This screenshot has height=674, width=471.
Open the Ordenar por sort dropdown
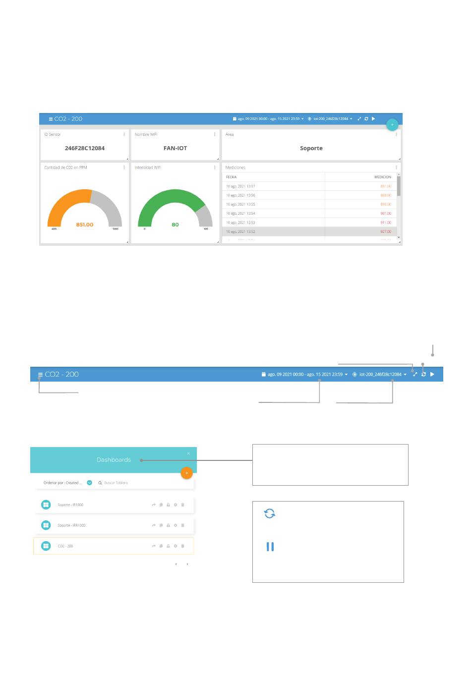(x=67, y=483)
